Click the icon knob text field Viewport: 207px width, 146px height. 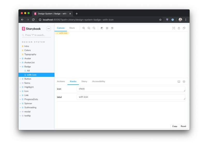coord(131,89)
